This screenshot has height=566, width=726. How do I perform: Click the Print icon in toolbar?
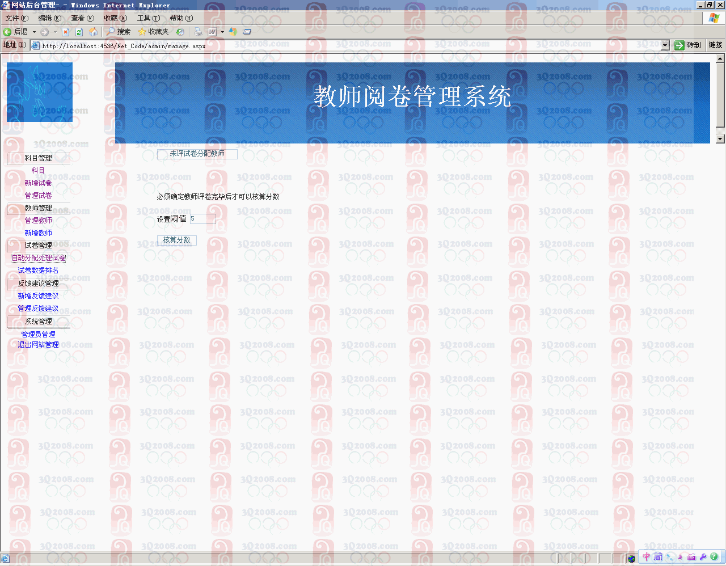pos(198,32)
